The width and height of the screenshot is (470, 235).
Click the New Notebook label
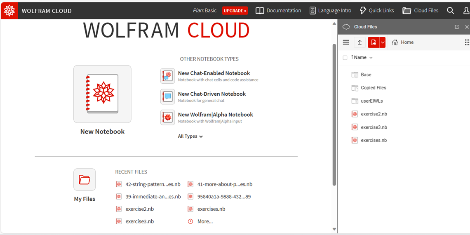coord(102,132)
